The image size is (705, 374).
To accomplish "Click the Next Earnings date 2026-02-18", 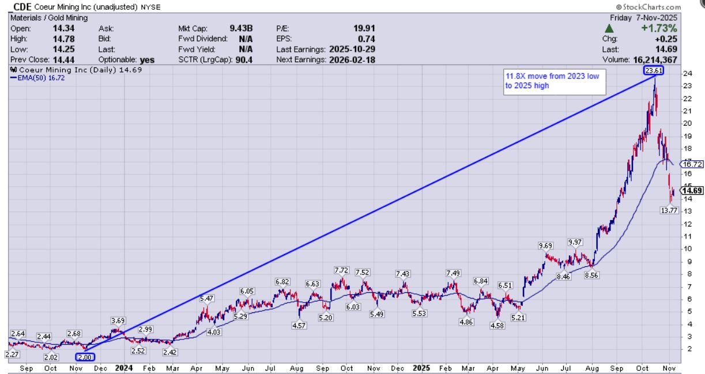I will [352, 59].
